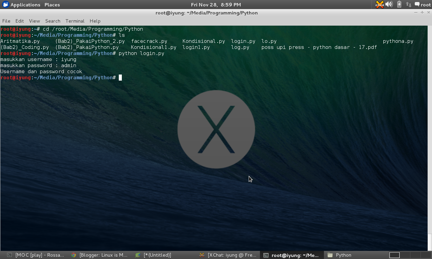Open the View menu in Terminal
The image size is (432, 259).
tap(34, 21)
